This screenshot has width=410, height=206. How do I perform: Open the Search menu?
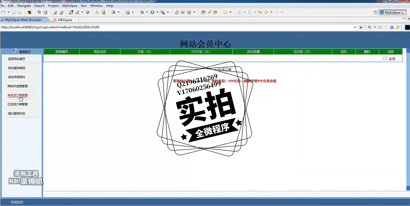pos(39,5)
